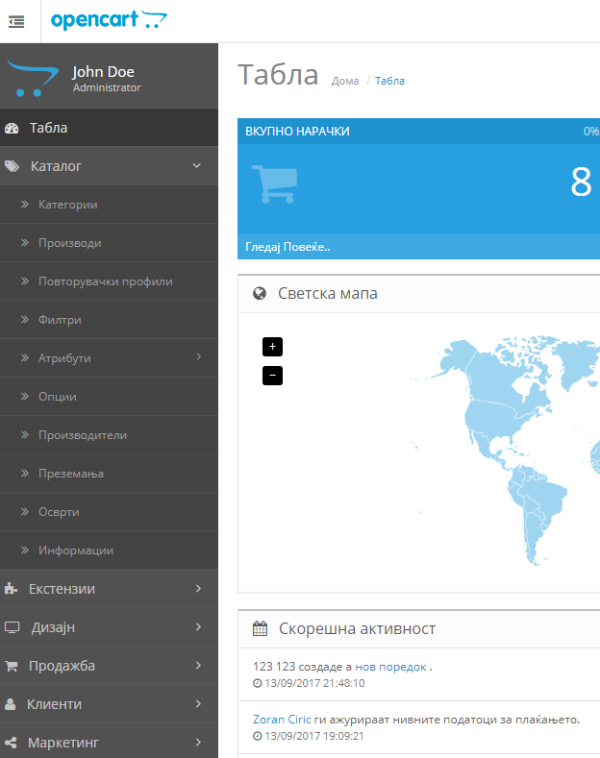Click the 13/09/2017 21:48:10 timestamp

pyautogui.click(x=314, y=683)
